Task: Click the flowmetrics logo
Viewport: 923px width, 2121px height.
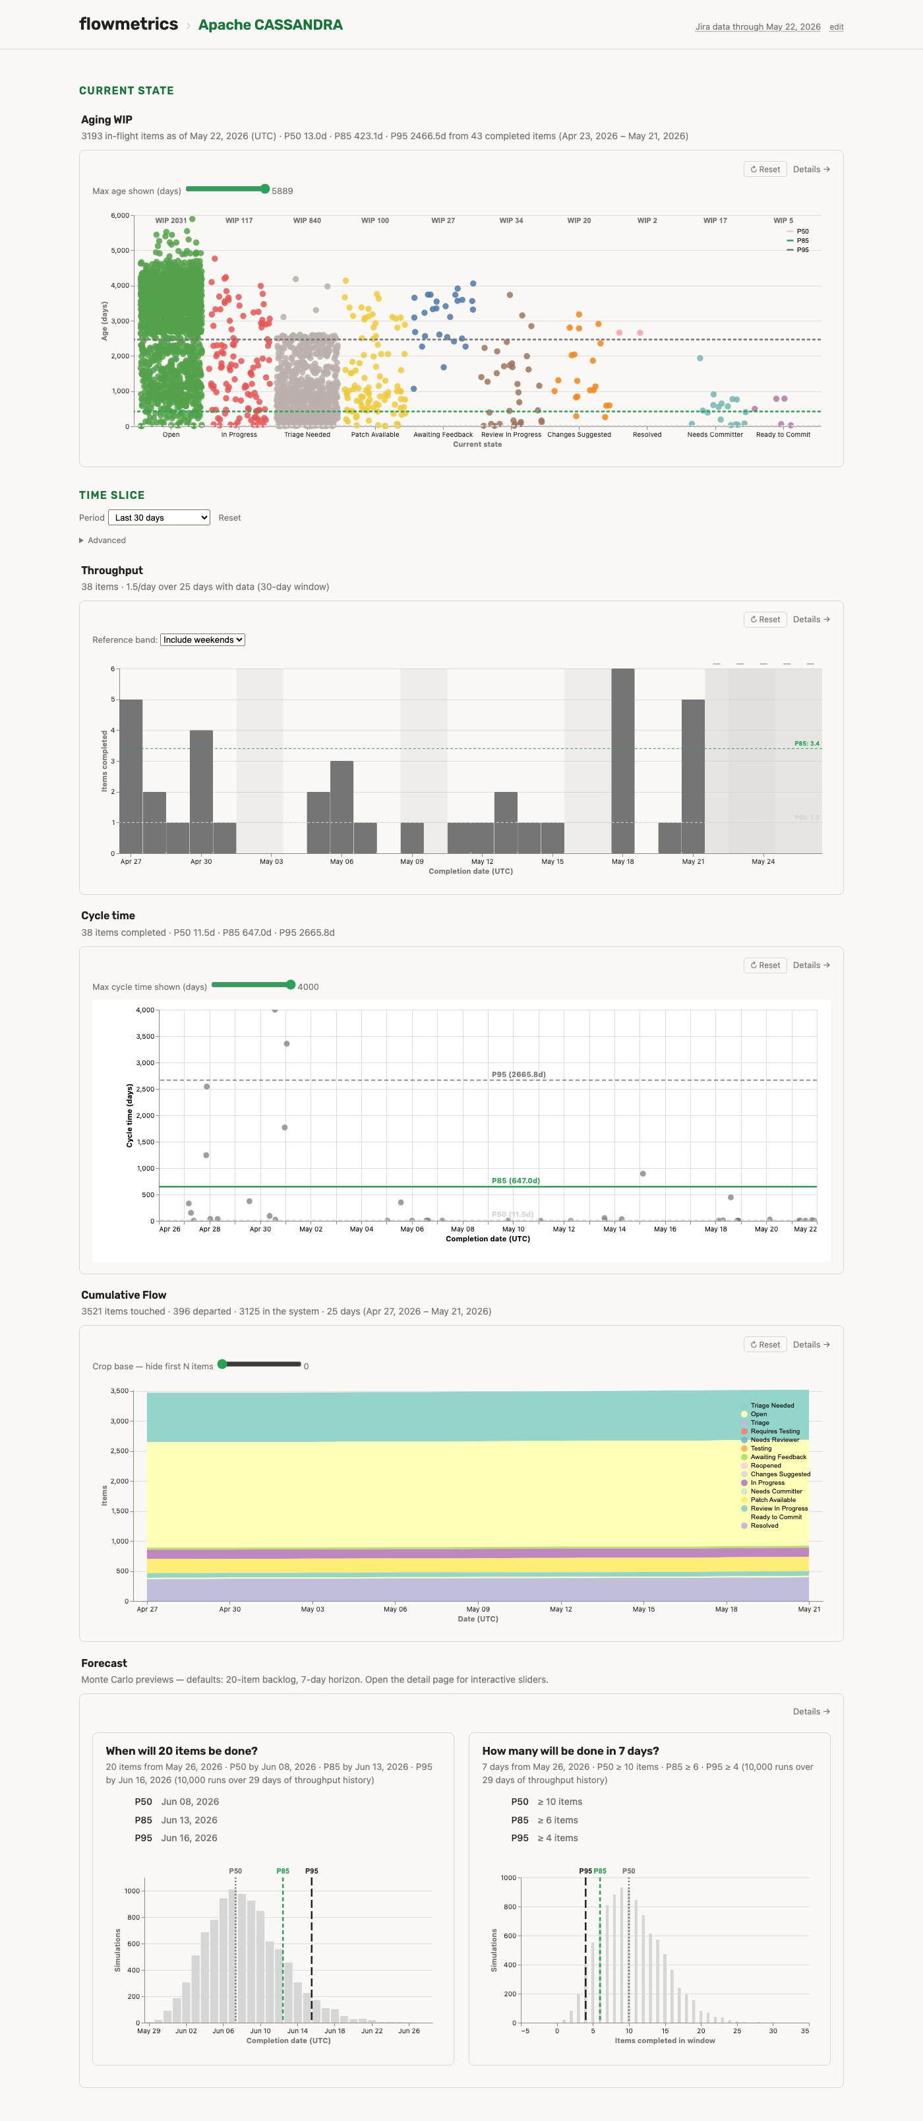Action: pos(129,24)
